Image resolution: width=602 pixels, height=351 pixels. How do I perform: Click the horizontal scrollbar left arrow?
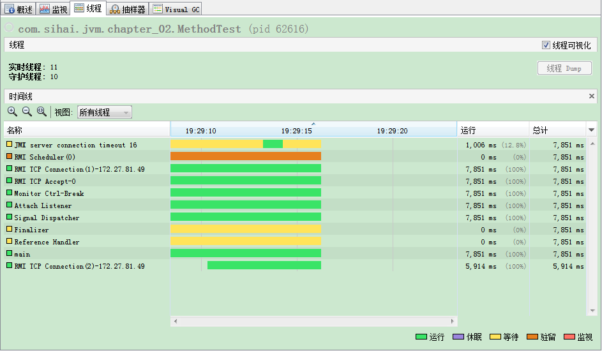[176, 321]
